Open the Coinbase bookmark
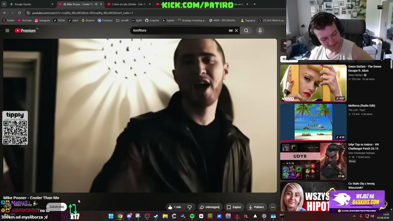This screenshot has height=221, width=393. (105, 21)
